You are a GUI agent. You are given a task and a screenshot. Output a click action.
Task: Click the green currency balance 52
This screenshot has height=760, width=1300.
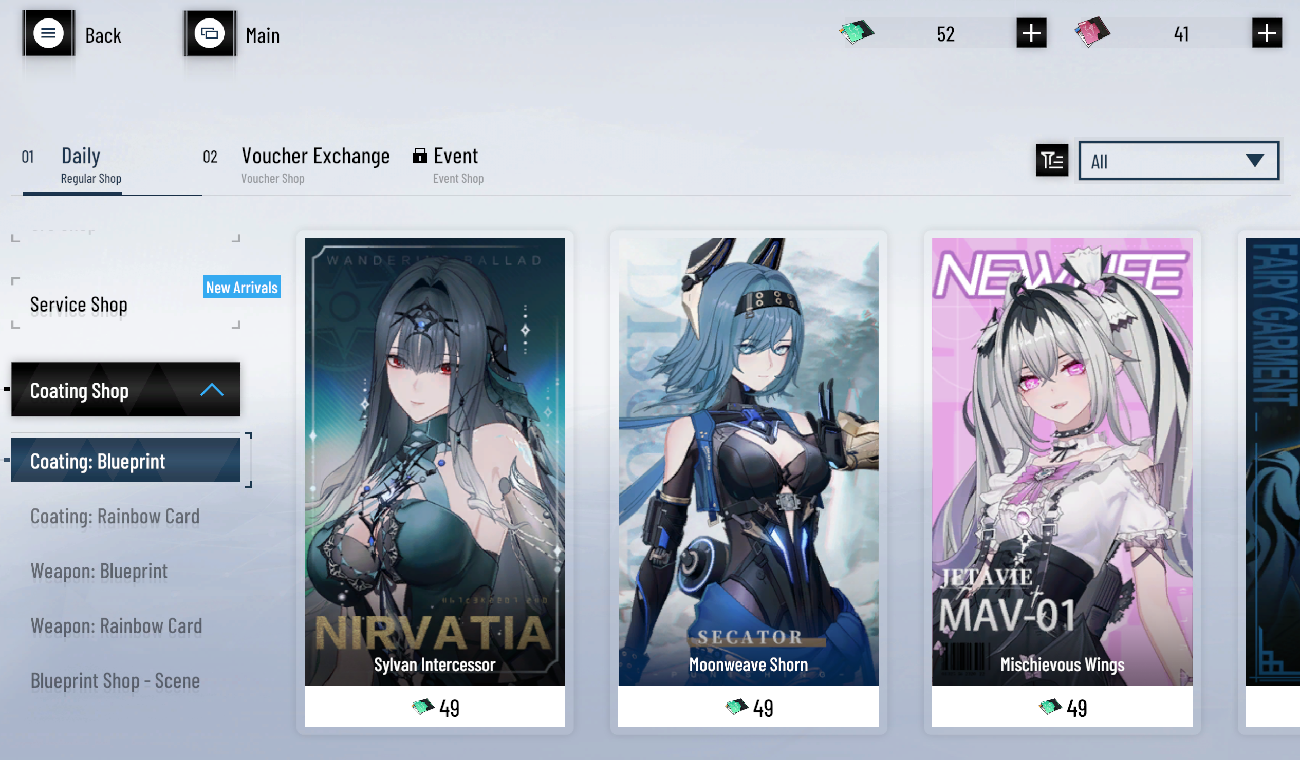click(945, 34)
